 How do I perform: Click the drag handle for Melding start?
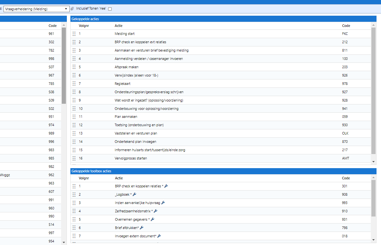74,34
